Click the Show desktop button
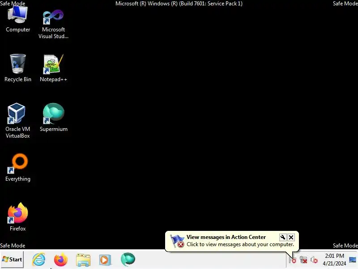 pos(353,260)
